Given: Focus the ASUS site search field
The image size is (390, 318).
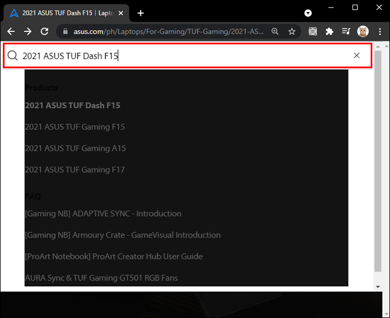Looking at the screenshot, I should point(187,56).
